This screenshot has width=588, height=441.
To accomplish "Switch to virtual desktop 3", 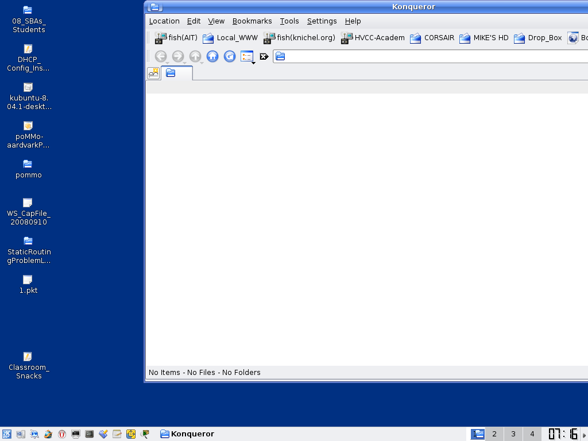I will point(513,434).
